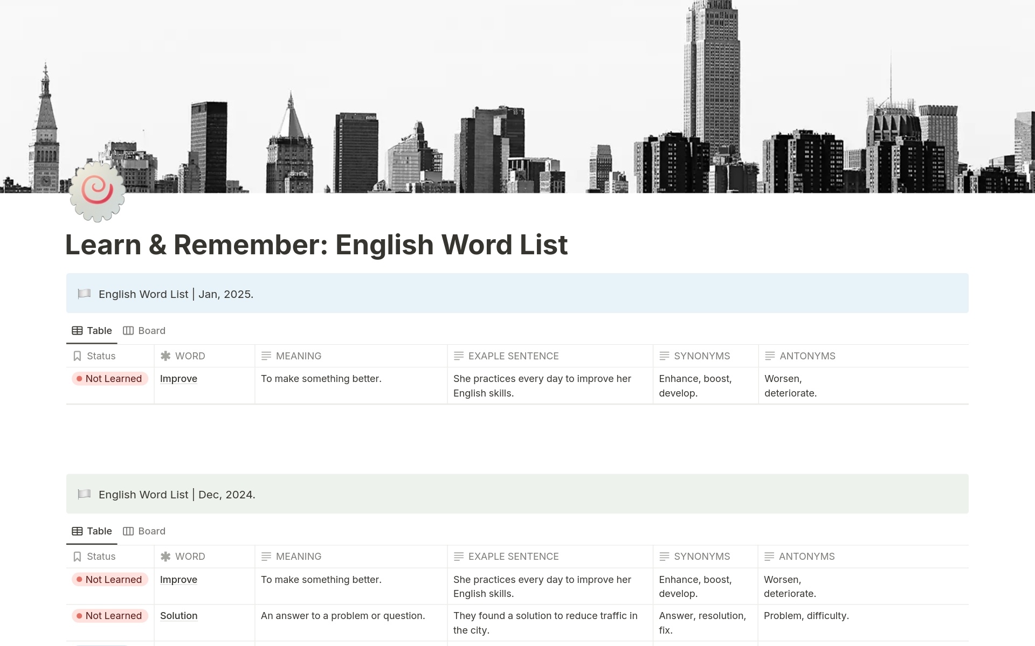Open the Solution word page
The image size is (1035, 646).
point(178,615)
